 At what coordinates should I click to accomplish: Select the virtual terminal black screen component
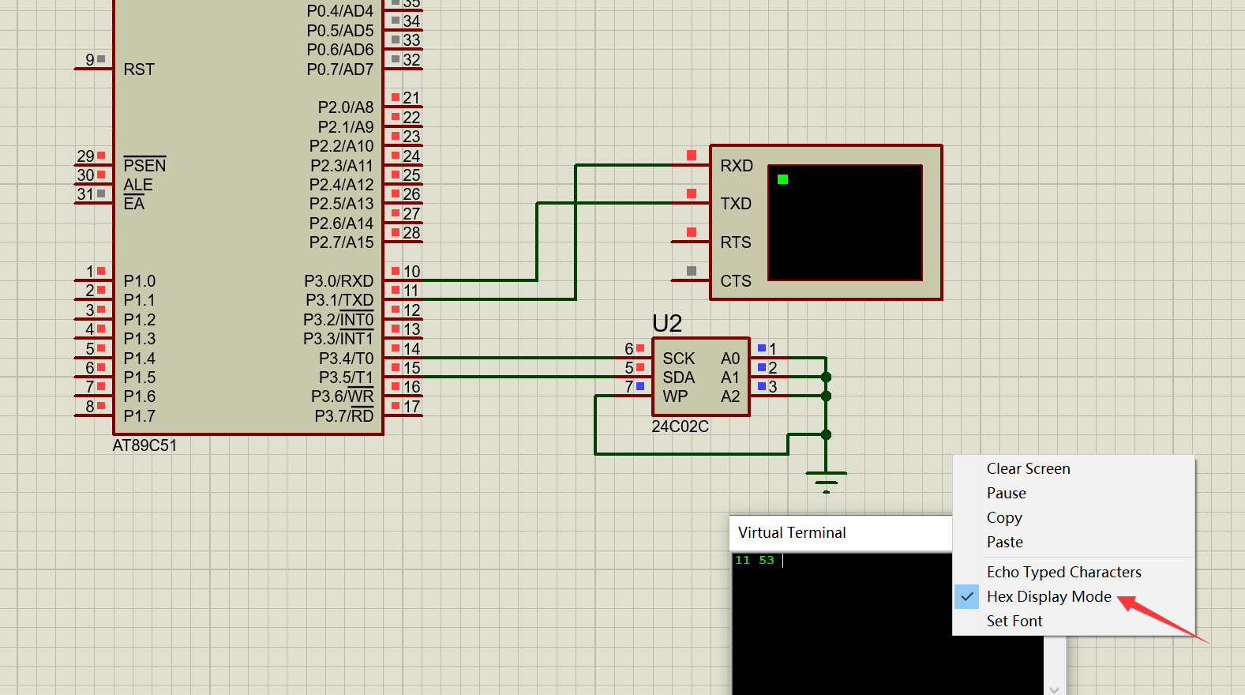[x=845, y=222]
